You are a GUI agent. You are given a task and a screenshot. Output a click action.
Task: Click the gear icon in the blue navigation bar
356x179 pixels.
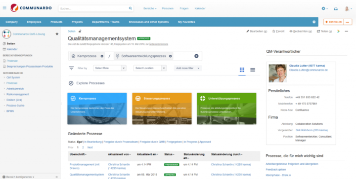[x=314, y=22]
